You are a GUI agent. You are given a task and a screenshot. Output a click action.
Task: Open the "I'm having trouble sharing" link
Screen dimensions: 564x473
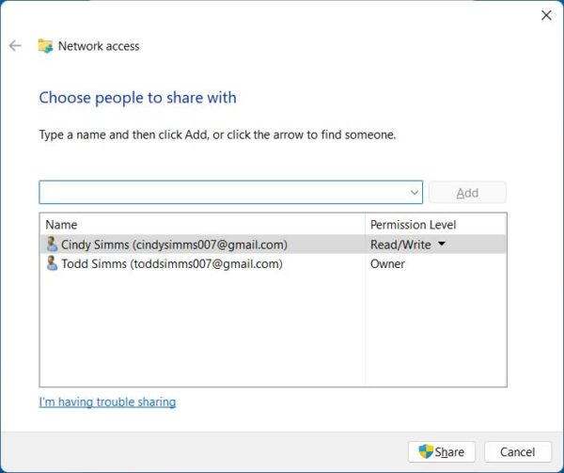[107, 402]
